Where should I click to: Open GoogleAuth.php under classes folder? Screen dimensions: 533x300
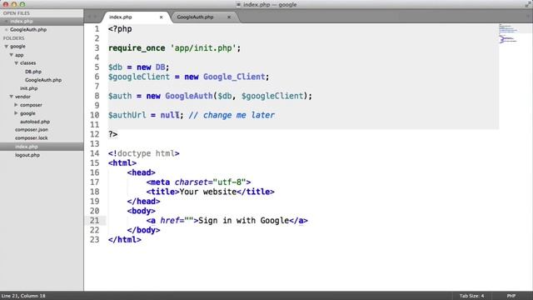43,80
